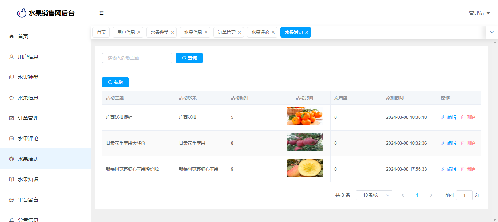The width and height of the screenshot is (498, 222).
Task: Open 平台留言 from sidebar
Action: [x=28, y=200]
